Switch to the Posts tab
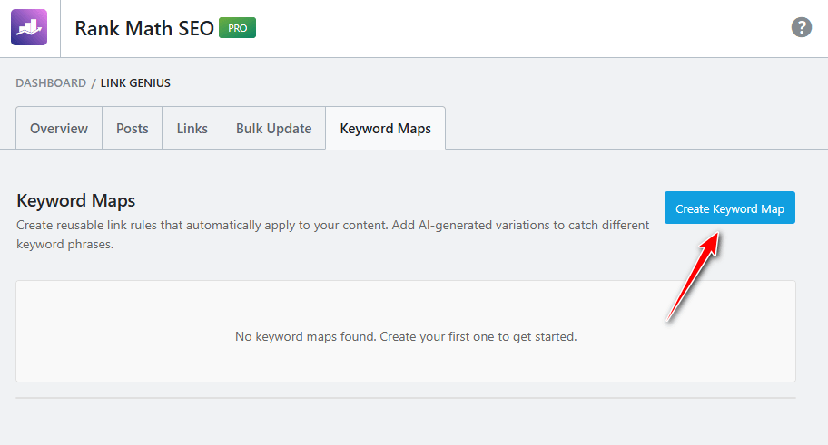 coord(132,128)
